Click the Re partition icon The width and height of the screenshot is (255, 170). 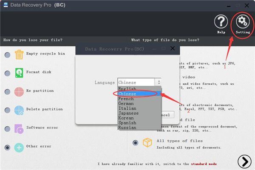pos(20,91)
